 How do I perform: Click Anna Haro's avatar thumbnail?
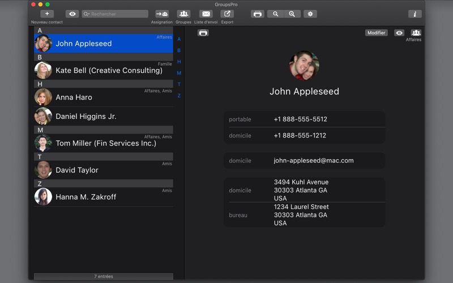pos(43,97)
